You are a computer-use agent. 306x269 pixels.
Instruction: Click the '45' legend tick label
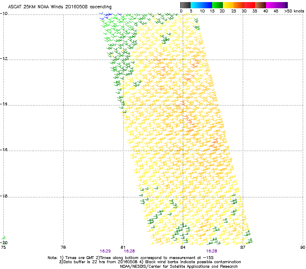276,11
